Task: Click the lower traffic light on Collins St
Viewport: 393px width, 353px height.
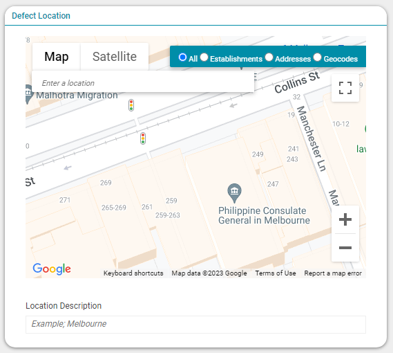Action: (x=143, y=138)
